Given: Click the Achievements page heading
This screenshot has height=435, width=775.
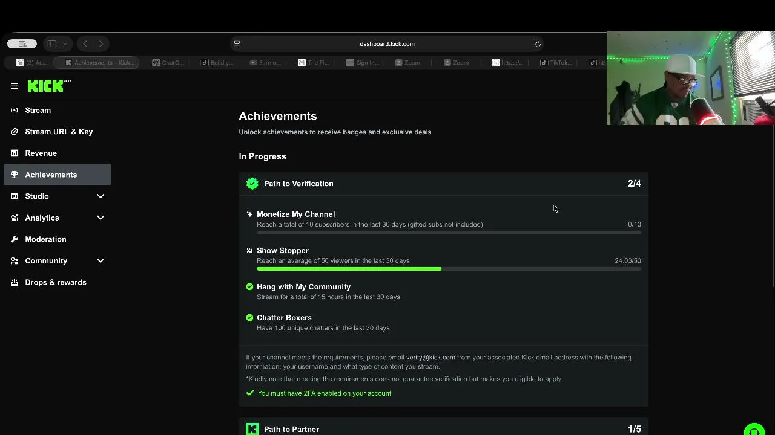Looking at the screenshot, I should tap(278, 116).
